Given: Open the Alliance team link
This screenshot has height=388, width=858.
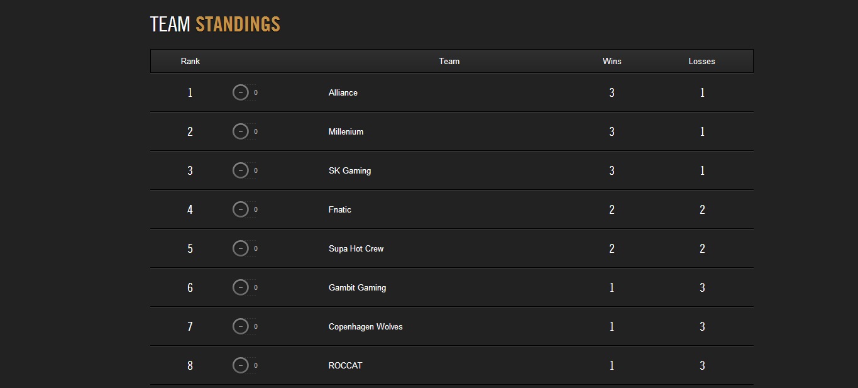Looking at the screenshot, I should pyautogui.click(x=343, y=92).
